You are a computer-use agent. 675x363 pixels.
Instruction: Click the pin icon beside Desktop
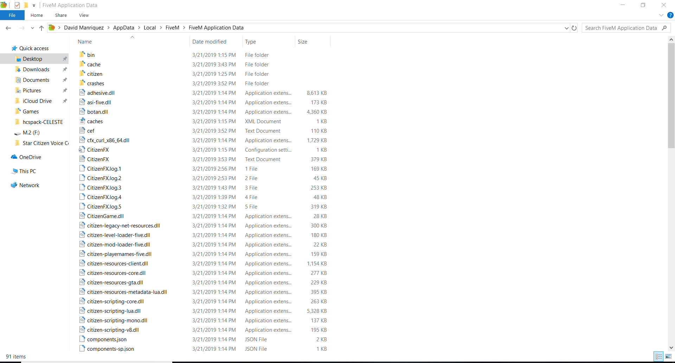click(65, 59)
